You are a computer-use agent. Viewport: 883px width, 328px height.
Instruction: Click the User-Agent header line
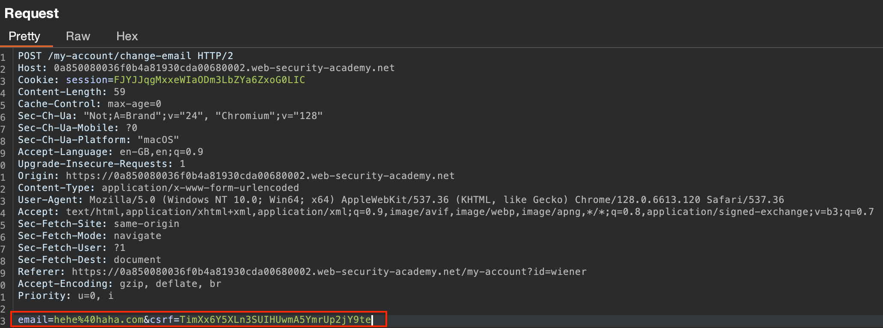400,200
